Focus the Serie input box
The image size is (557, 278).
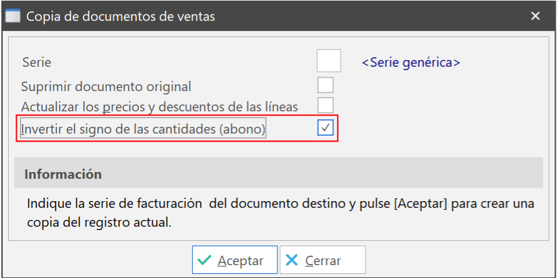pyautogui.click(x=329, y=61)
